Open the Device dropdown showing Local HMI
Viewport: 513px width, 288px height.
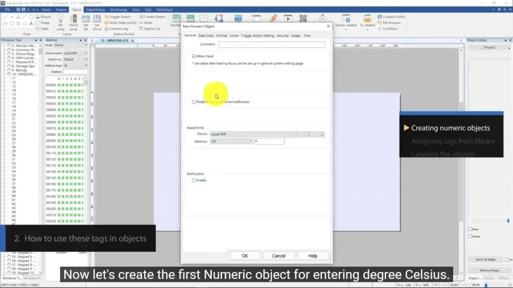point(254,134)
